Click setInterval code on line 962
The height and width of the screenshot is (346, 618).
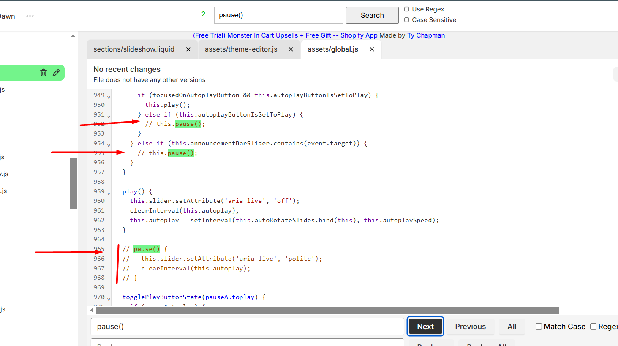tap(314, 220)
